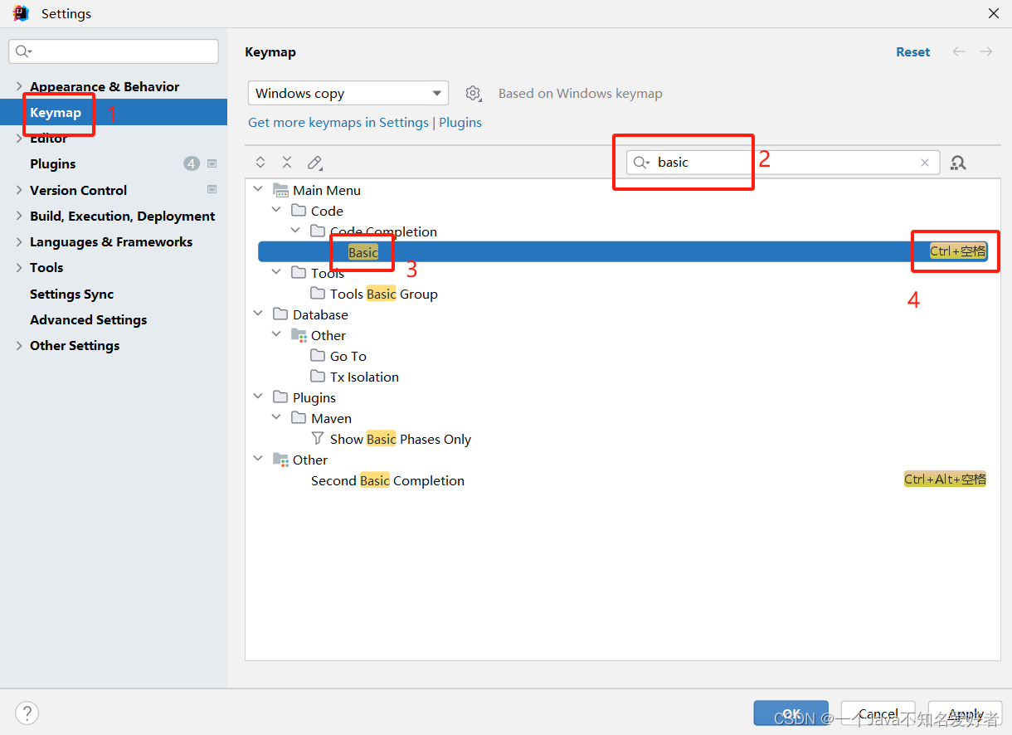Click the Plugins update count badge
1012x735 pixels.
192,164
